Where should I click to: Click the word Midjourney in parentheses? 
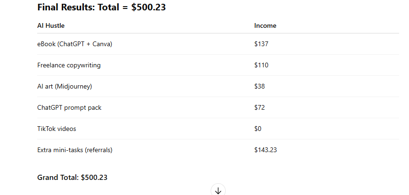74,86
